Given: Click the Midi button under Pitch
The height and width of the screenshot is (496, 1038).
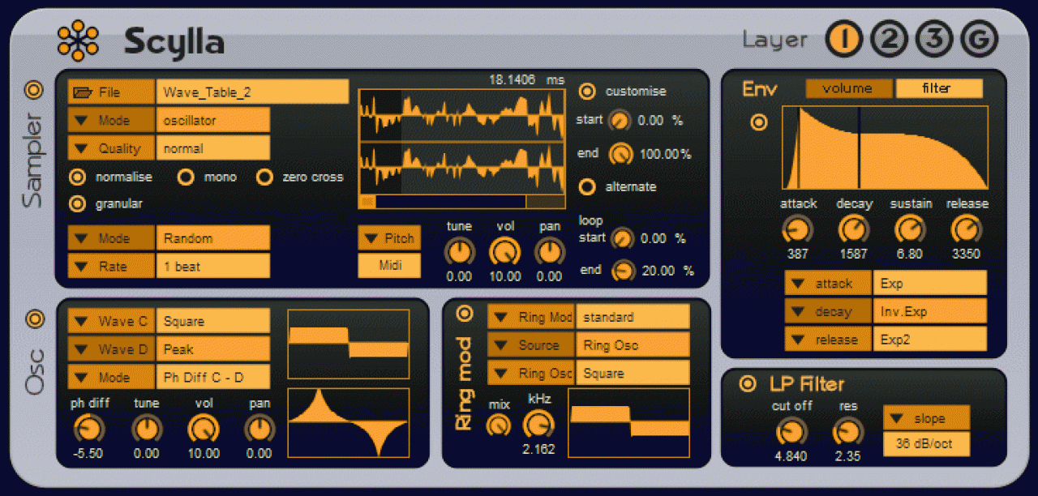Looking at the screenshot, I should [x=389, y=266].
